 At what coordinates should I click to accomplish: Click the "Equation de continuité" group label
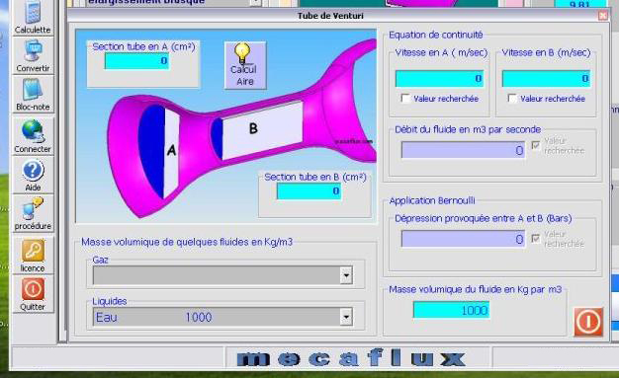tap(435, 35)
